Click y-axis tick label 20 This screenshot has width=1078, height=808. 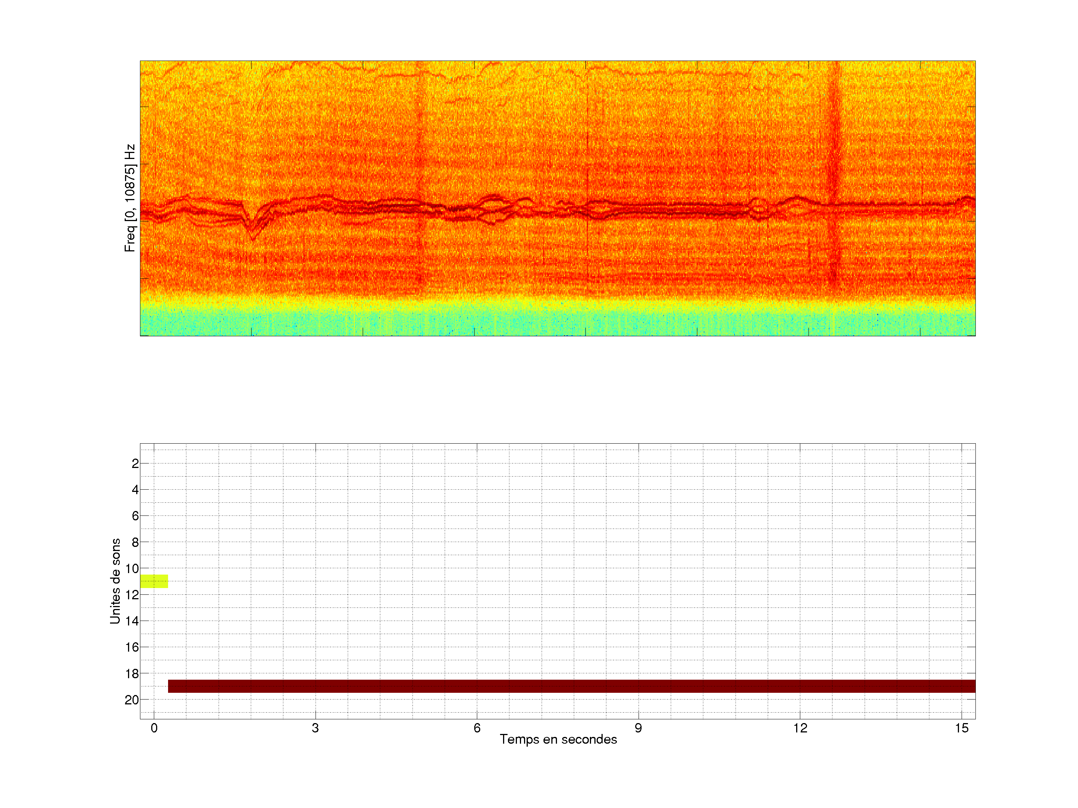coord(132,700)
